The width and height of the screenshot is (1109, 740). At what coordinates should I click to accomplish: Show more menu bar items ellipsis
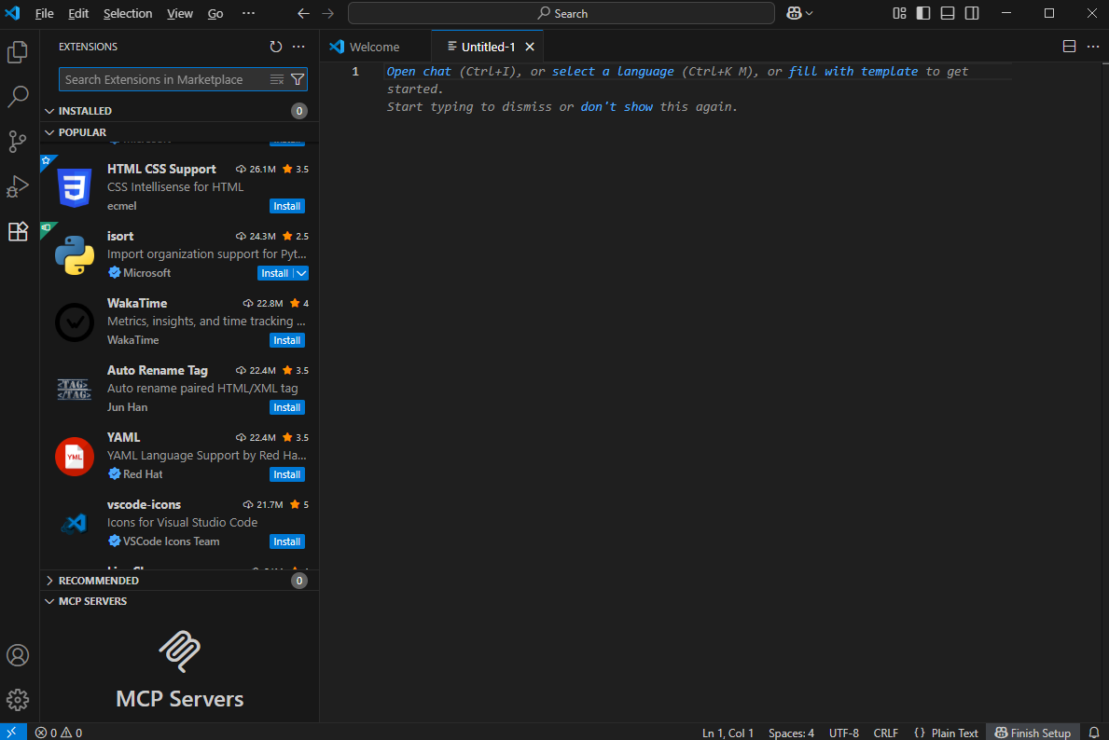pyautogui.click(x=248, y=13)
